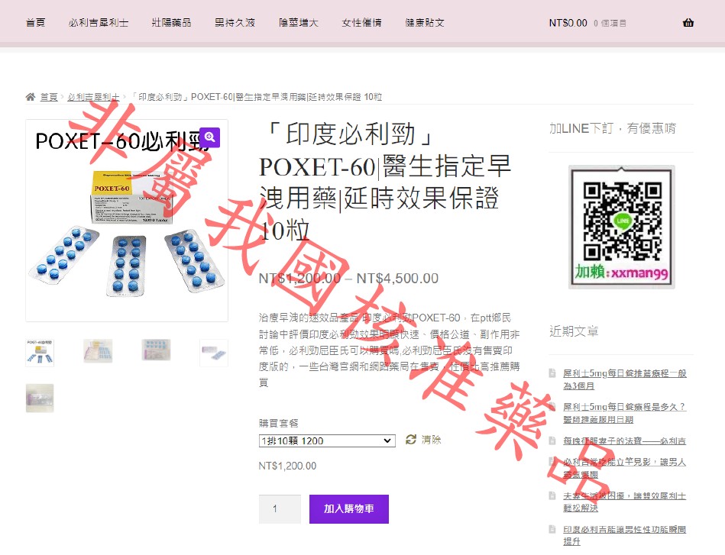Open article 印度必利吉能讓男性性功能瞬間提升
Image resolution: width=725 pixels, height=555 pixels.
tap(624, 535)
